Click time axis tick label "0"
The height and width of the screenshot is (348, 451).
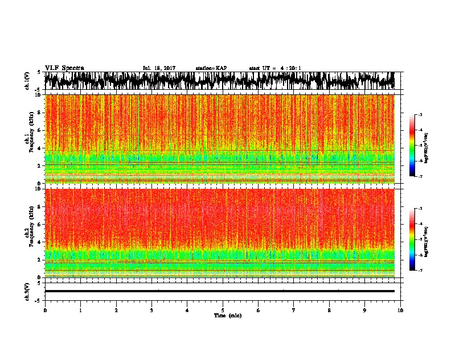tap(45, 310)
